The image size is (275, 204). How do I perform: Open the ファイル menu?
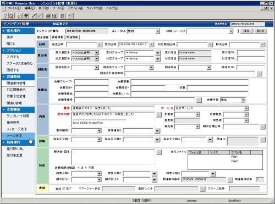click(14, 8)
